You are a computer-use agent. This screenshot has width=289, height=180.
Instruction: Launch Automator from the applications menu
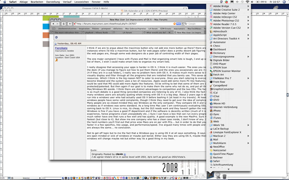click(x=229, y=42)
